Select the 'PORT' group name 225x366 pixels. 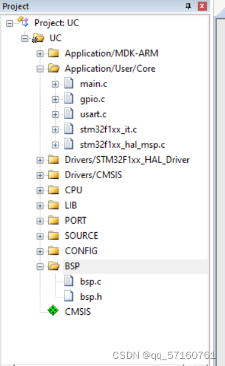(x=75, y=221)
